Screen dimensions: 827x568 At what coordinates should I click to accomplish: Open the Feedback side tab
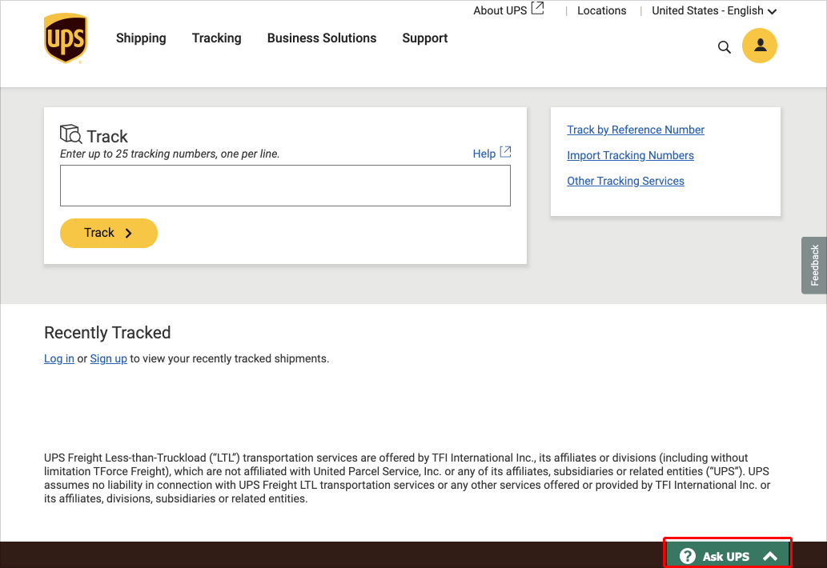tap(814, 266)
